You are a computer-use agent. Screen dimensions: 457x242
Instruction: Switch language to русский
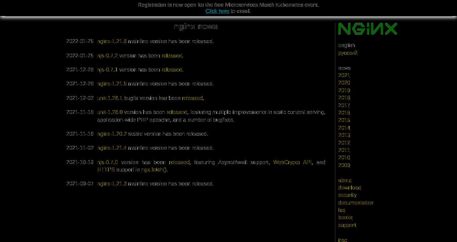(x=348, y=53)
